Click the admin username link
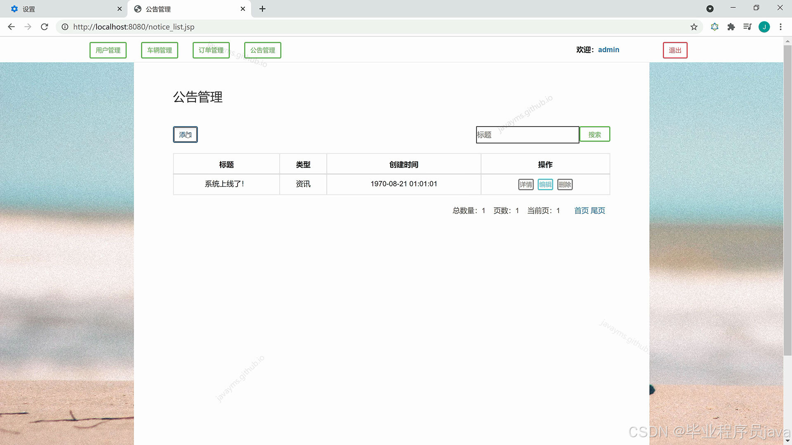 (608, 50)
